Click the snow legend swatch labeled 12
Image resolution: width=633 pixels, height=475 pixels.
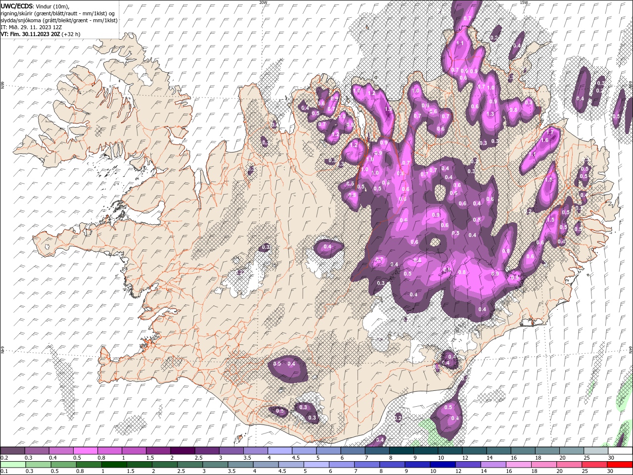coord(474,451)
